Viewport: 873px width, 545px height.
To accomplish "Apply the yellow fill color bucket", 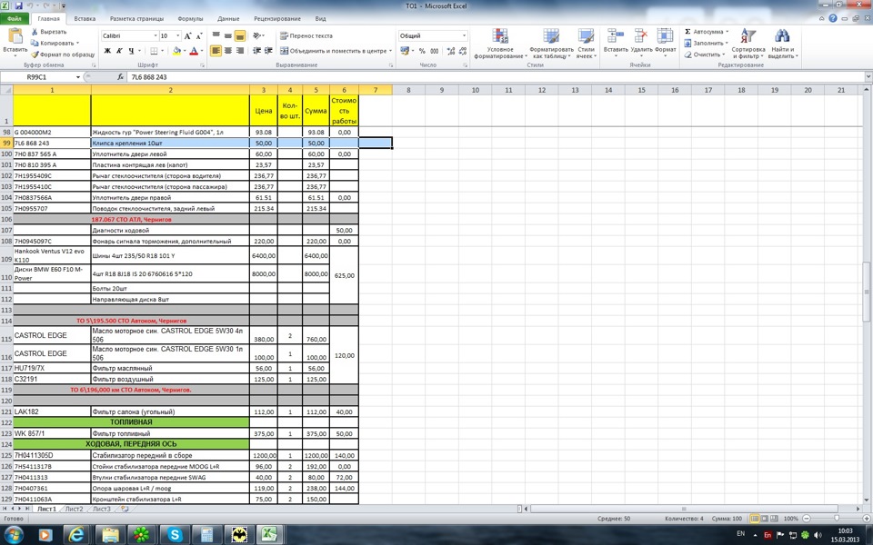I will [x=176, y=51].
